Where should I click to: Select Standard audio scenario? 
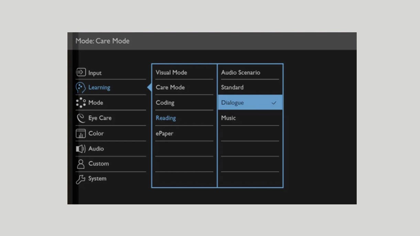tap(232, 88)
